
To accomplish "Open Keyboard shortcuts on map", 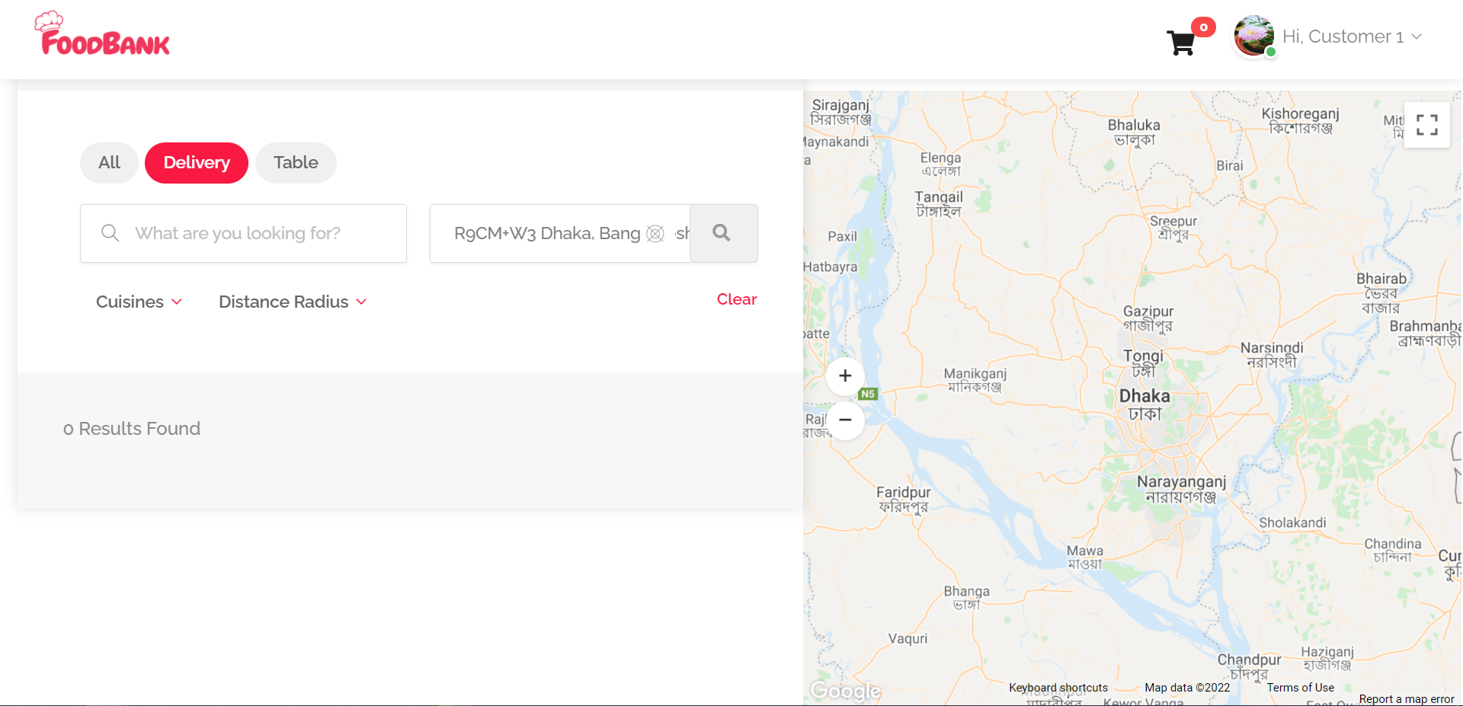I will tap(1058, 688).
